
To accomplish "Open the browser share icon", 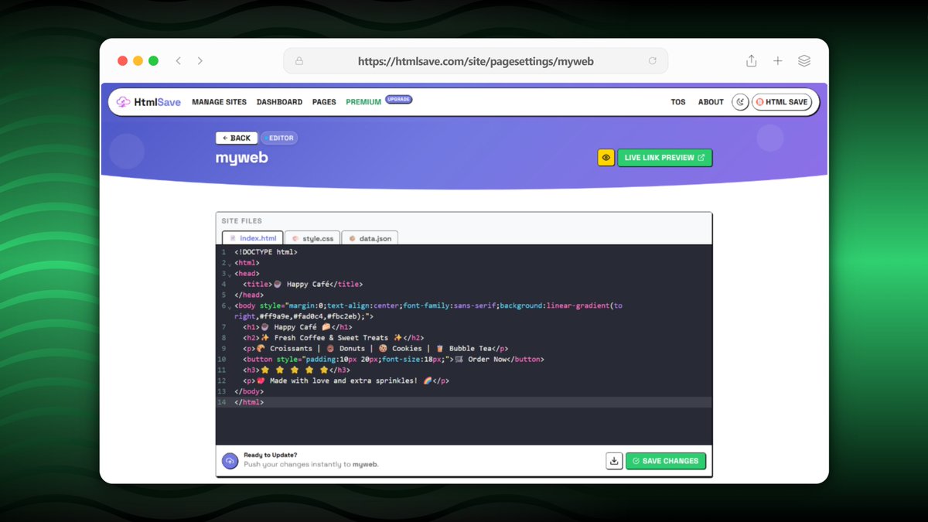I will (x=751, y=60).
